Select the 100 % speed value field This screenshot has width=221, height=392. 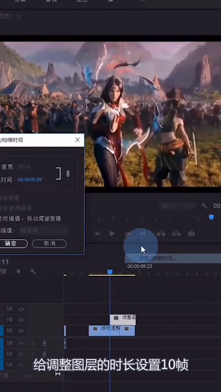coord(24,167)
